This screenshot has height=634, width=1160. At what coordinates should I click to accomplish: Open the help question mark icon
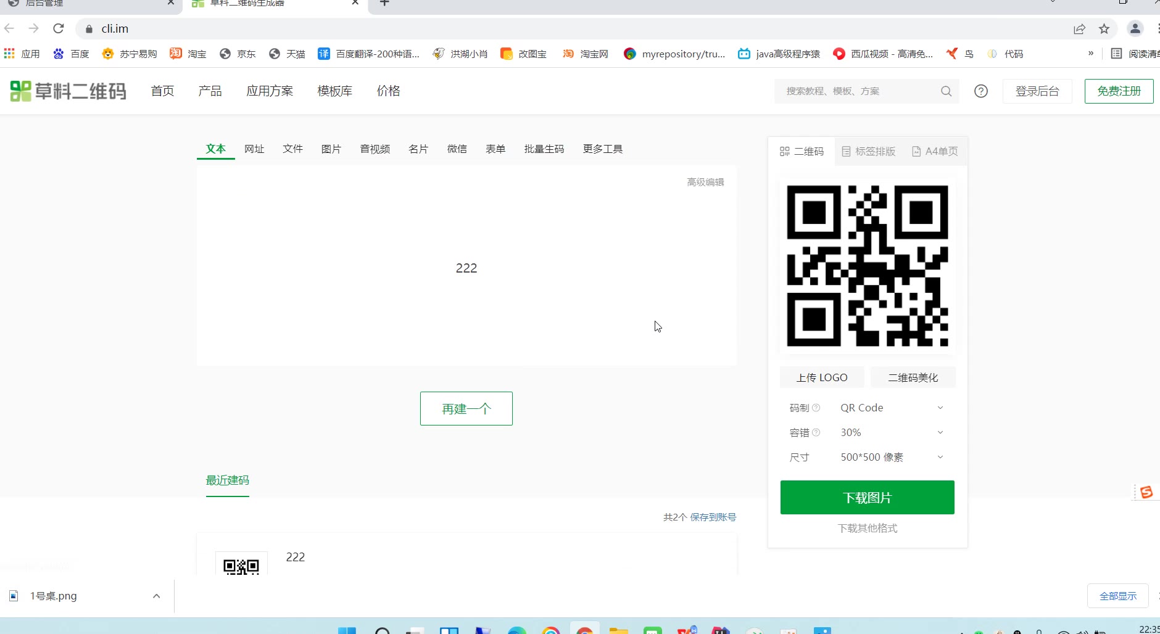981,91
